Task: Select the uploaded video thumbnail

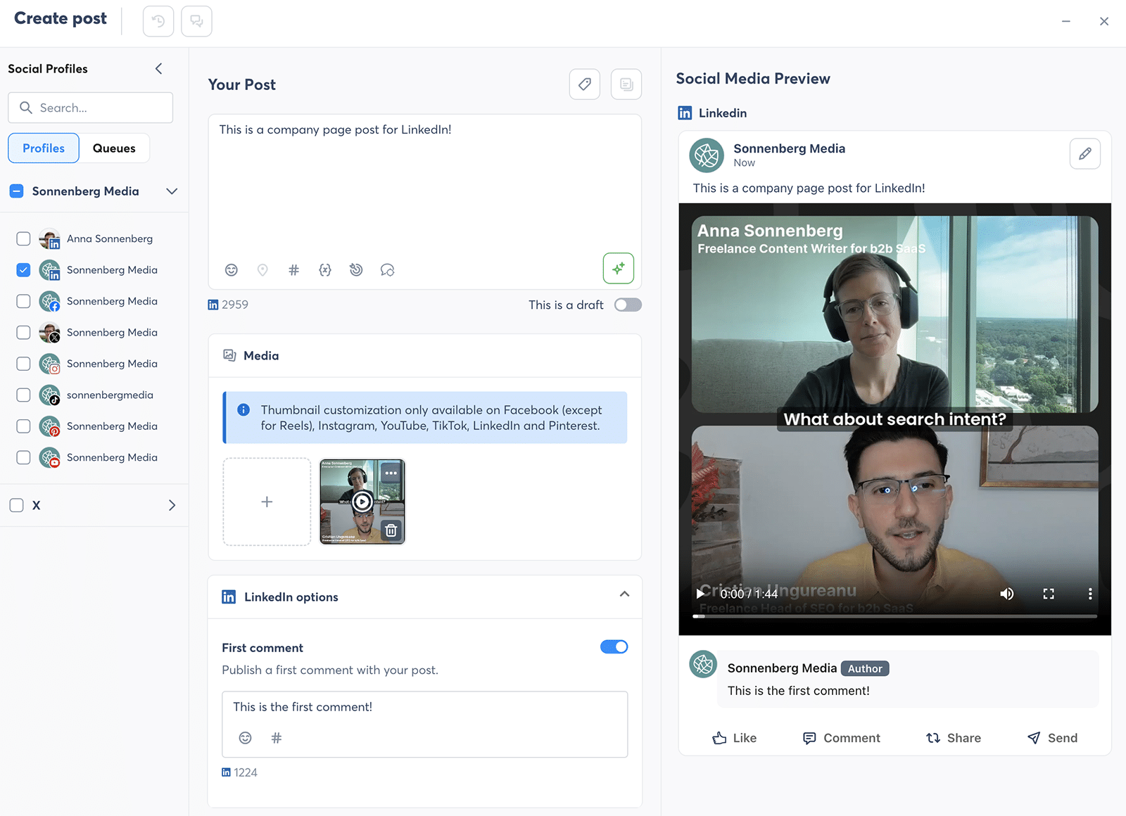Action: 362,502
